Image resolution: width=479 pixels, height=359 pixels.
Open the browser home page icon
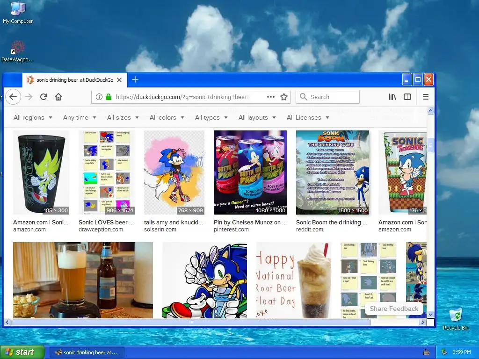point(58,97)
